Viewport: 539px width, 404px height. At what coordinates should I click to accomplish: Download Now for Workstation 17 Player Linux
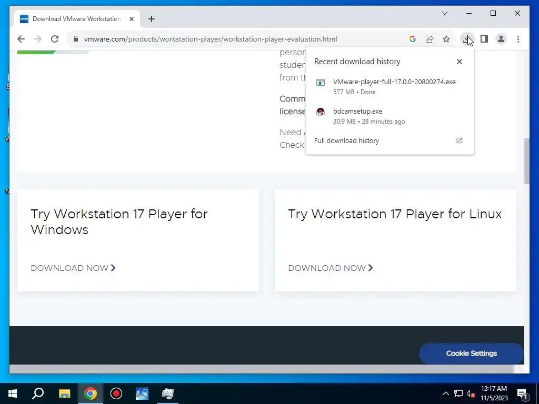coord(331,268)
